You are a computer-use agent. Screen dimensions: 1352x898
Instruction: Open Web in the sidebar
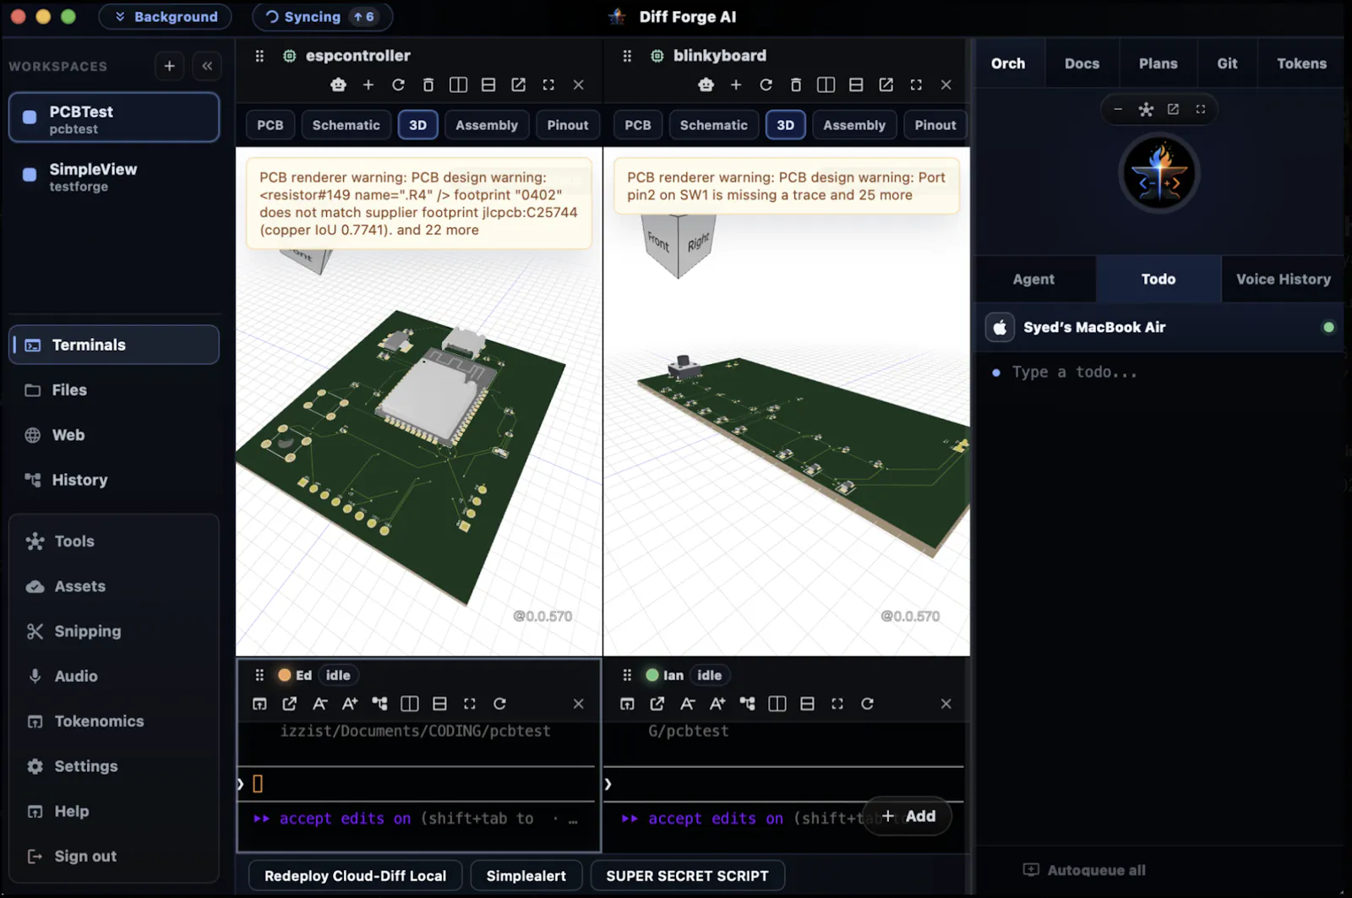[x=114, y=435]
